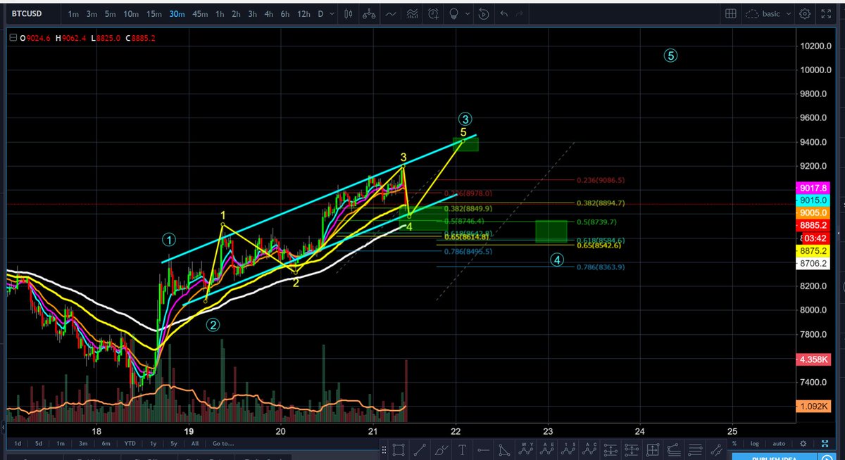Screen dimensions: 845x460
Task: Click the yellow 8875.2 price label
Action: point(812,250)
